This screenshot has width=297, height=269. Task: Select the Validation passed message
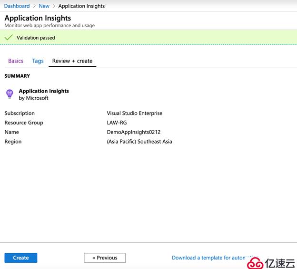36,38
